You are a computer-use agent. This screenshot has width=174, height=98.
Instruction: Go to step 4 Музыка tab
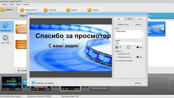72,10
